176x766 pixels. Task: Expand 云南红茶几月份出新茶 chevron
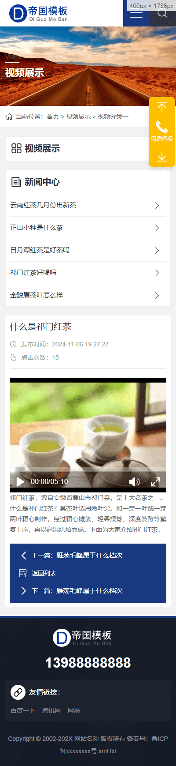coord(157,205)
